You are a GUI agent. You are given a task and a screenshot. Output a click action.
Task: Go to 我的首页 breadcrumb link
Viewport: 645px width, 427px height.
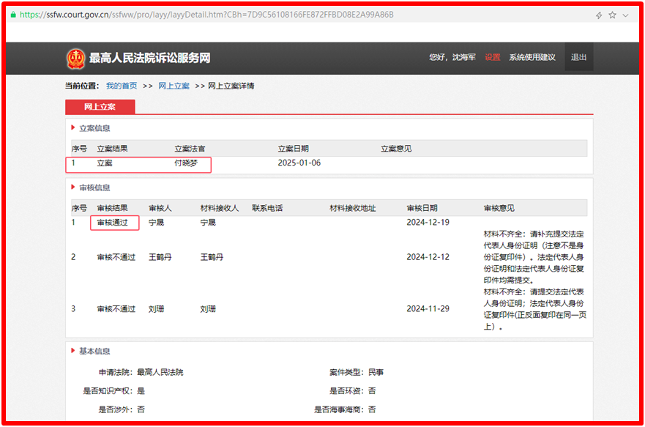[122, 86]
